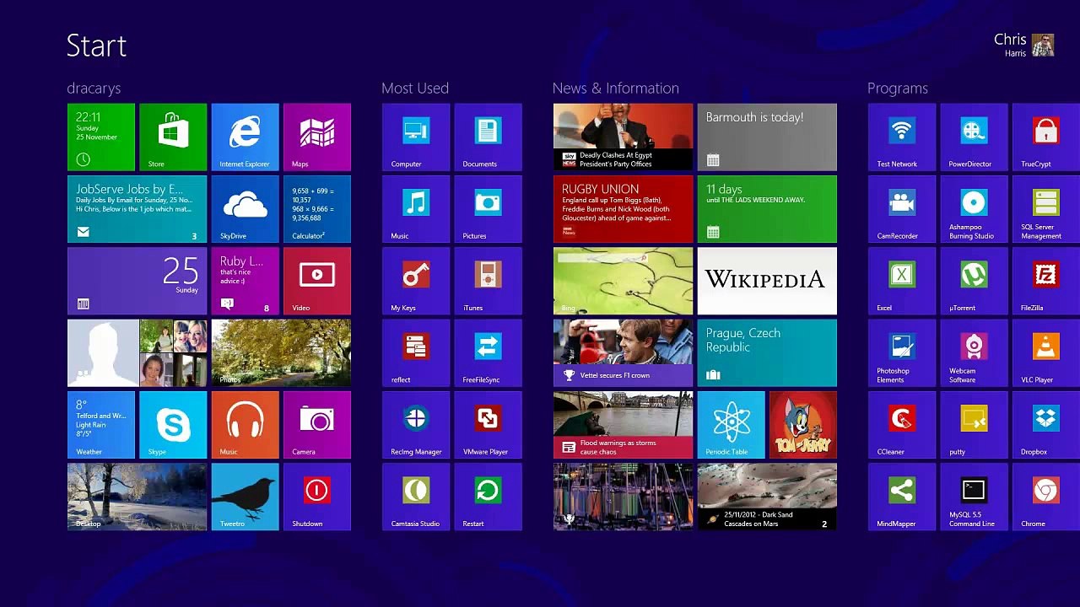
Task: Open the clock tile showing 22:11
Action: [x=101, y=137]
